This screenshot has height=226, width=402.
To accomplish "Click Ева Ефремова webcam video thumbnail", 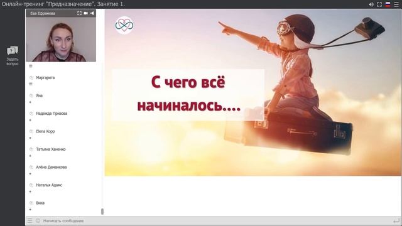I will click(x=61, y=39).
